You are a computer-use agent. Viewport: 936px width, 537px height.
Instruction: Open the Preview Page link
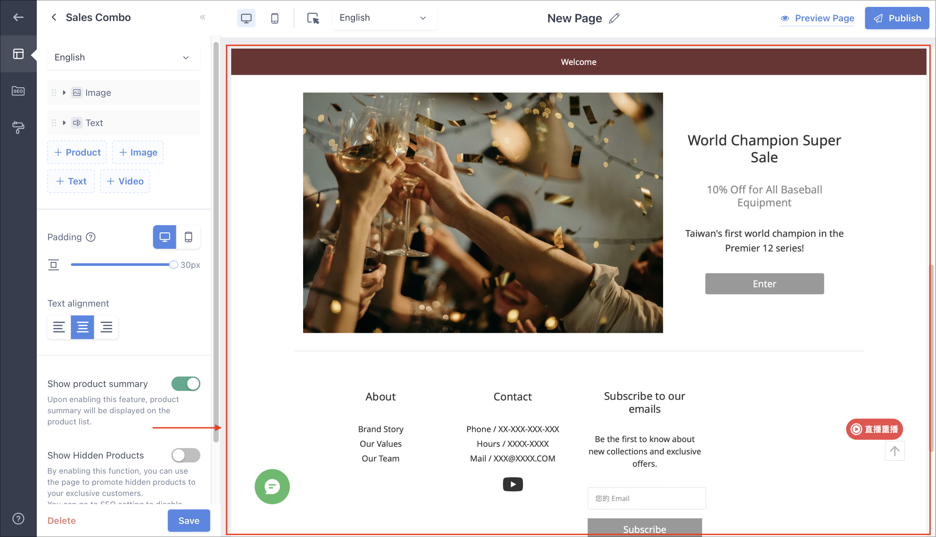pos(817,18)
